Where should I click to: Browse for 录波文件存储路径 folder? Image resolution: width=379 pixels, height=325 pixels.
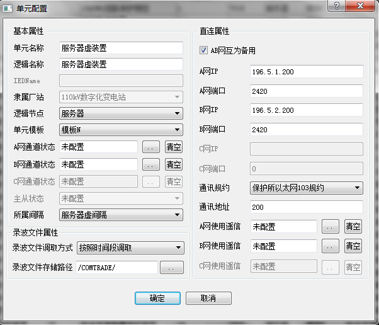point(171,268)
